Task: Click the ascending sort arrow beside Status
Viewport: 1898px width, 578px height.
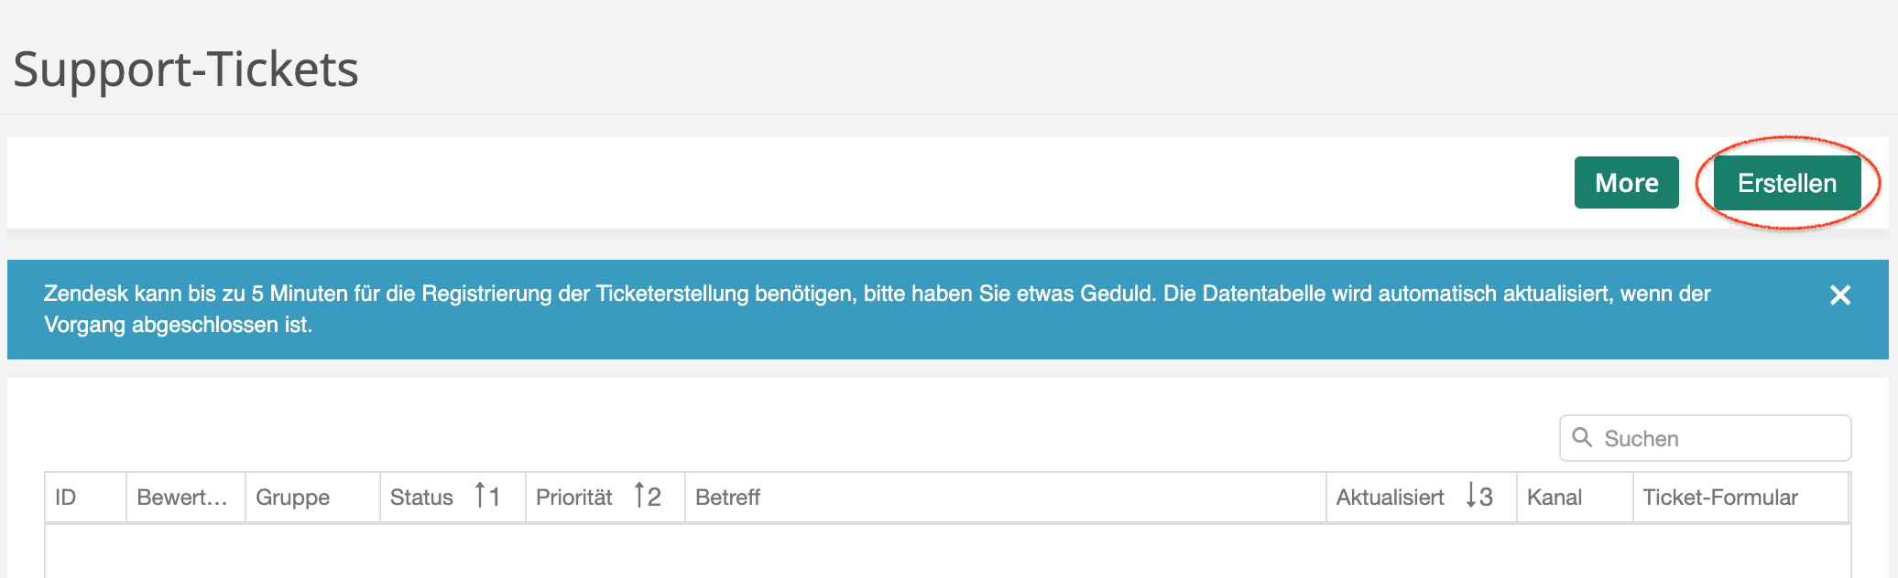Action: [481, 496]
